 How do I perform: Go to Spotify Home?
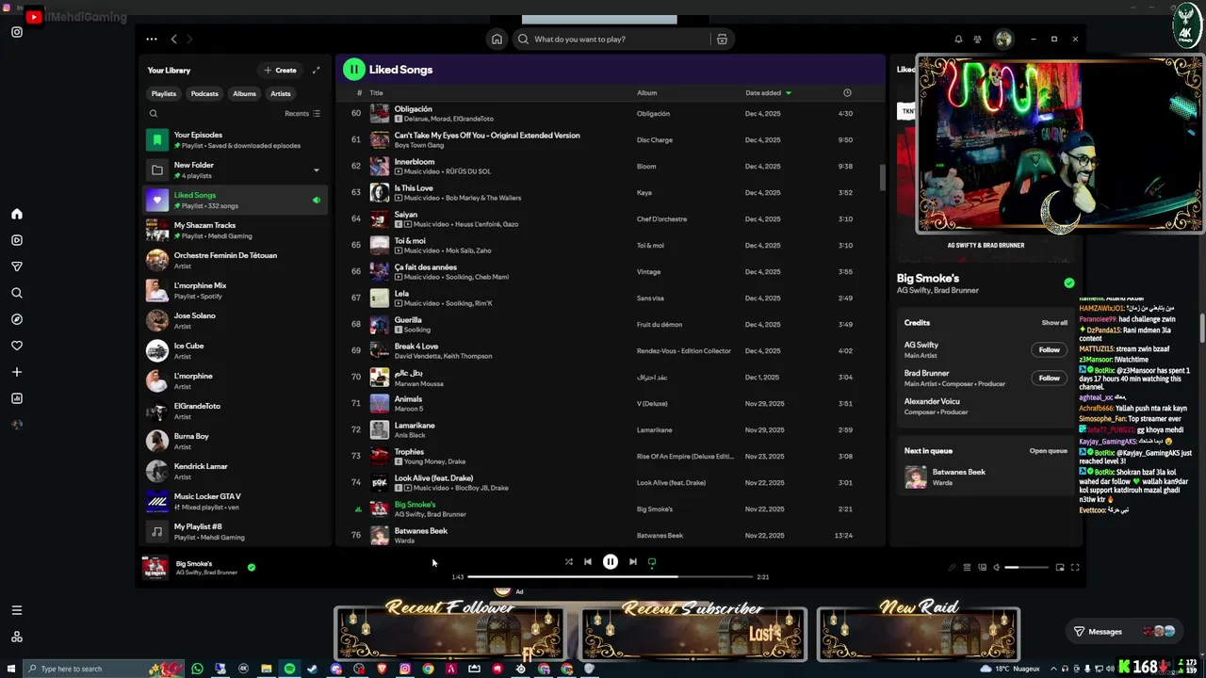pos(497,40)
